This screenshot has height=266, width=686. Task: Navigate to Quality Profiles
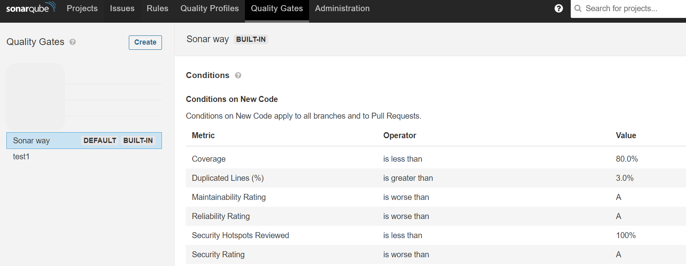[x=209, y=8]
